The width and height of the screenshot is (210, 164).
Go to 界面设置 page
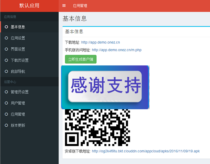pyautogui.click(x=29, y=49)
